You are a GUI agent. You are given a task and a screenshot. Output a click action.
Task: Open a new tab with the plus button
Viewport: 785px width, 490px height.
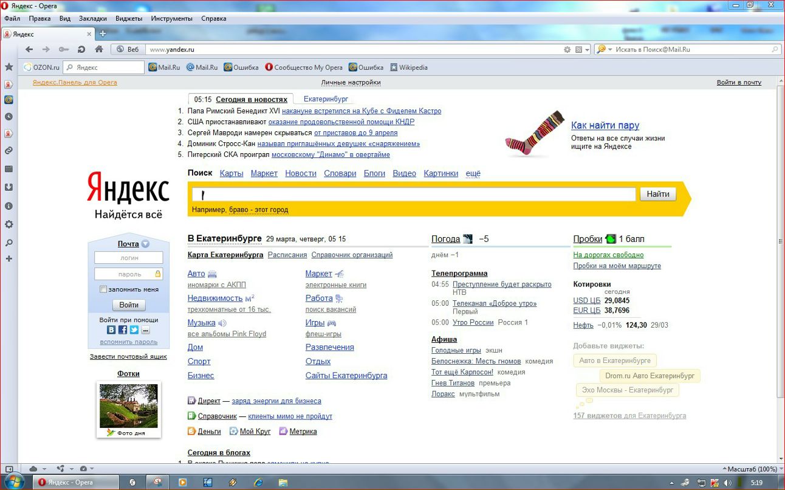[103, 34]
